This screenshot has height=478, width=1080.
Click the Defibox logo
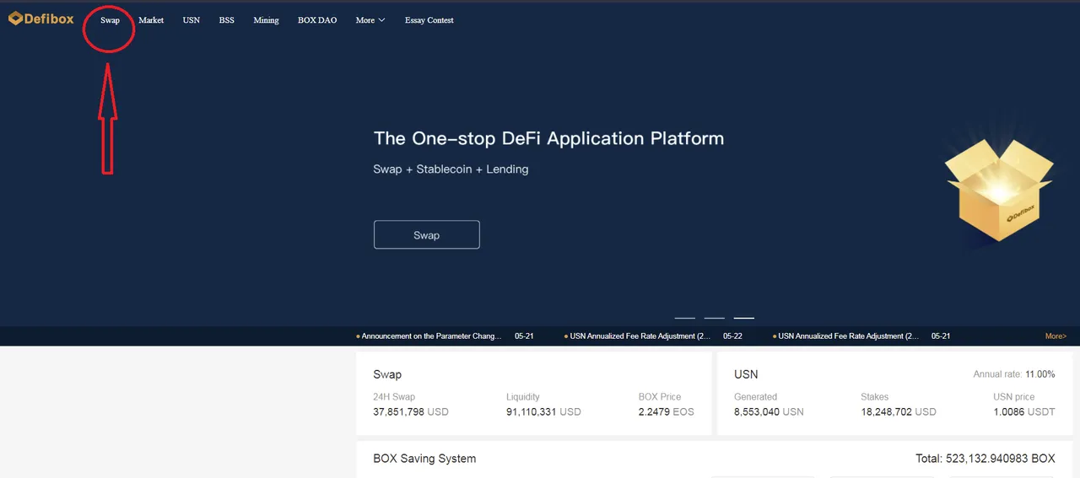tap(41, 19)
